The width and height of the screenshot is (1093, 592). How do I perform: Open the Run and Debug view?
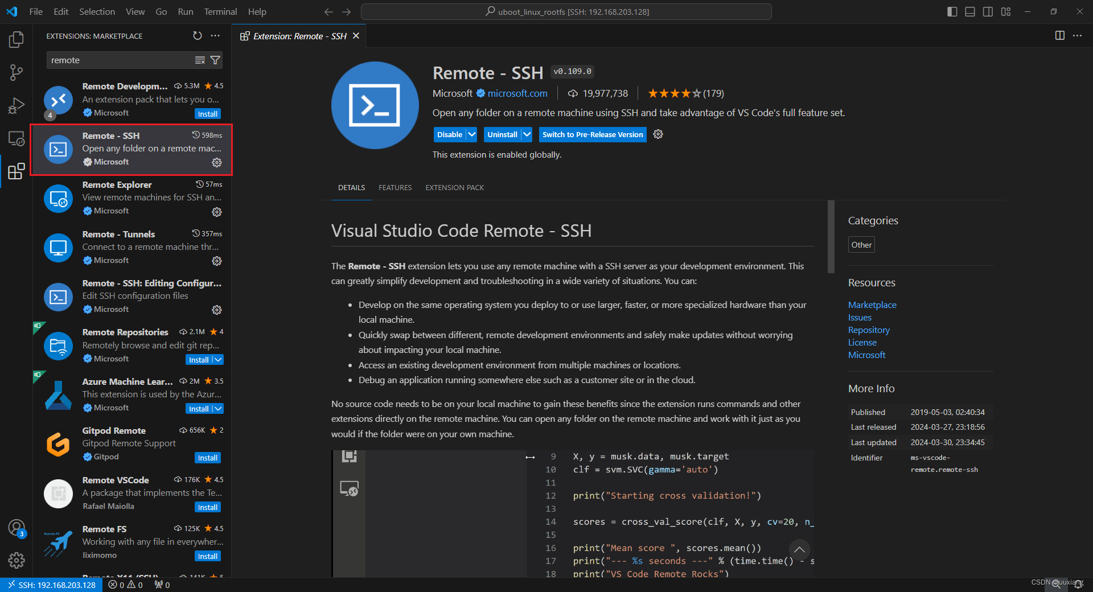pyautogui.click(x=17, y=105)
